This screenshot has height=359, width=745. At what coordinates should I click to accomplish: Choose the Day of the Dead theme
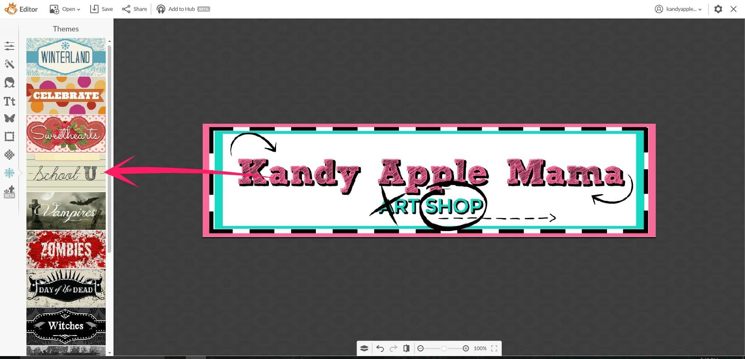pyautogui.click(x=66, y=288)
